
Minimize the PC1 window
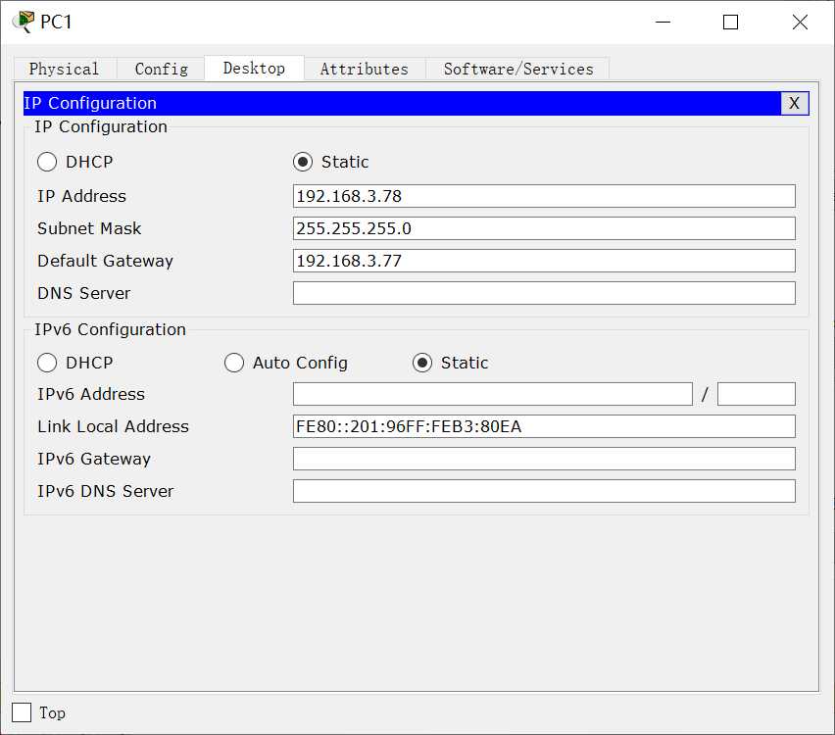point(663,22)
